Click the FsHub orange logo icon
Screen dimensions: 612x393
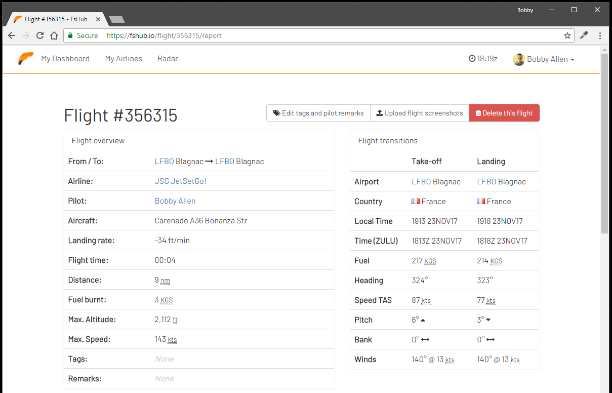26,59
